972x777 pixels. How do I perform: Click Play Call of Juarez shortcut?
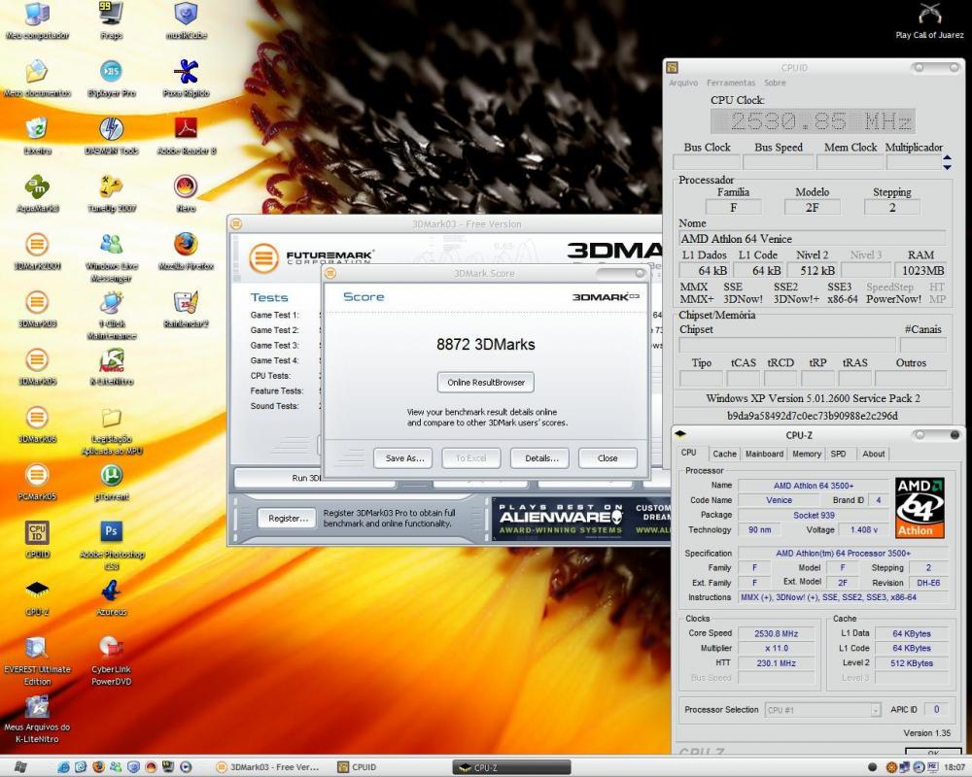pyautogui.click(x=929, y=15)
